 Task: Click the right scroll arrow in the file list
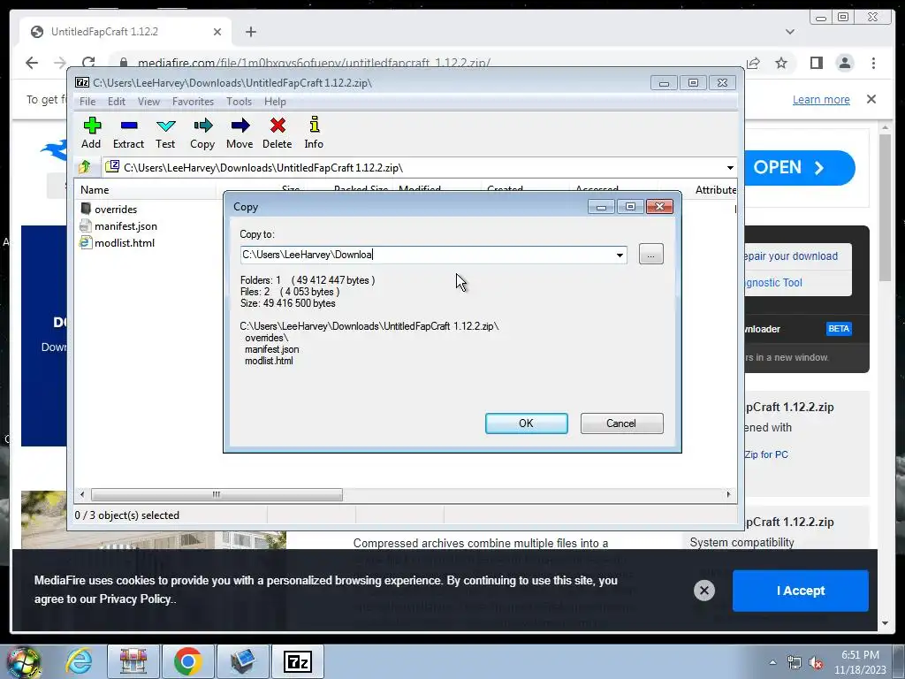tap(728, 494)
